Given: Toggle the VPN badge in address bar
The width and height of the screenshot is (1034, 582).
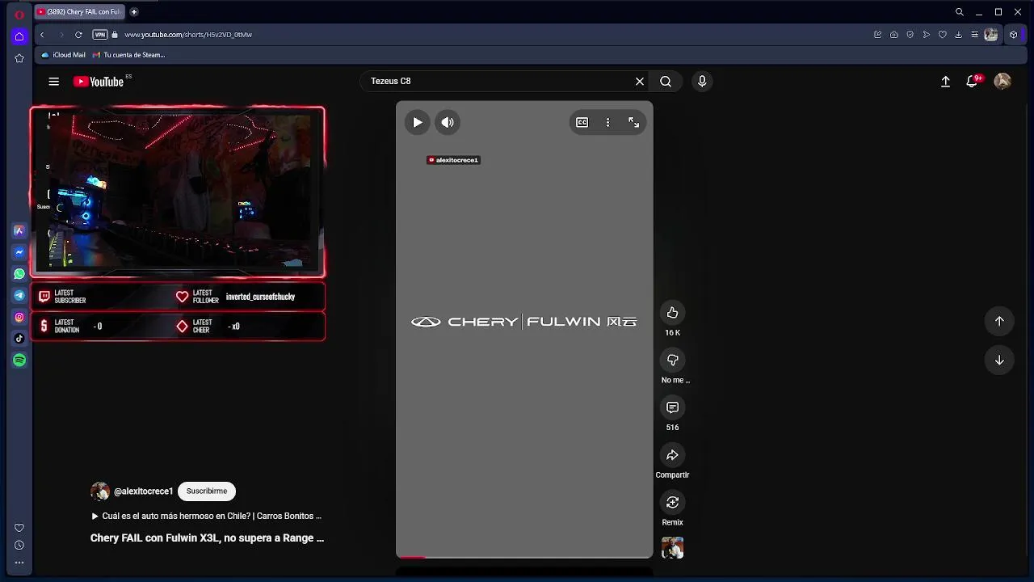Looking at the screenshot, I should point(100,35).
